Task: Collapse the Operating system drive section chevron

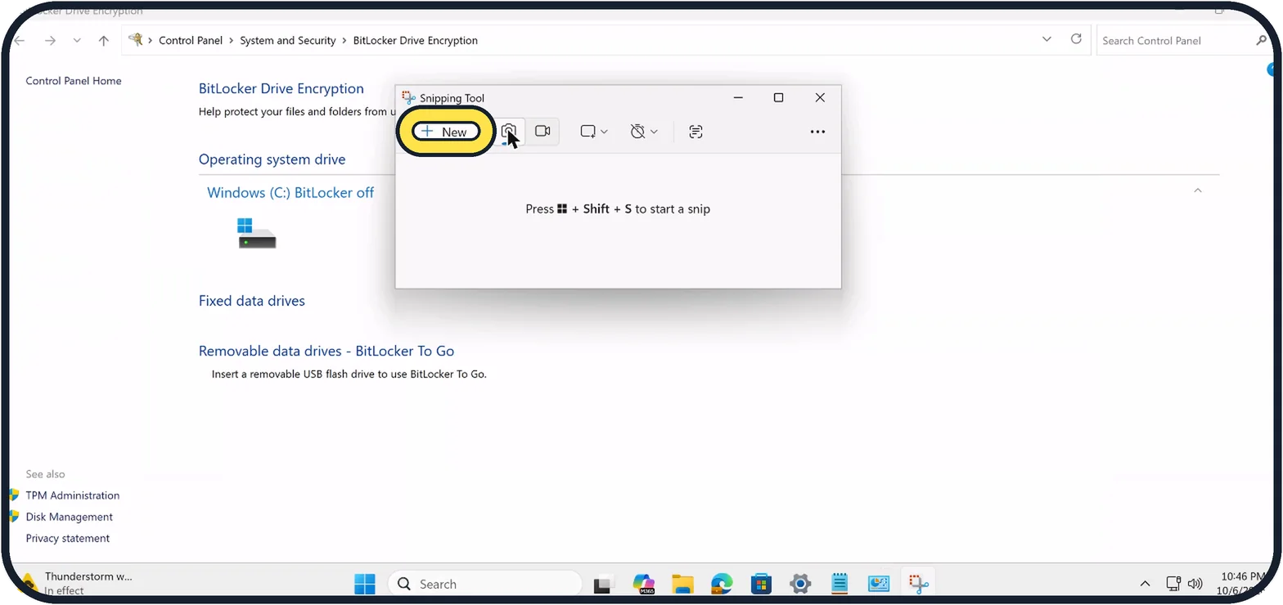Action: [x=1198, y=190]
